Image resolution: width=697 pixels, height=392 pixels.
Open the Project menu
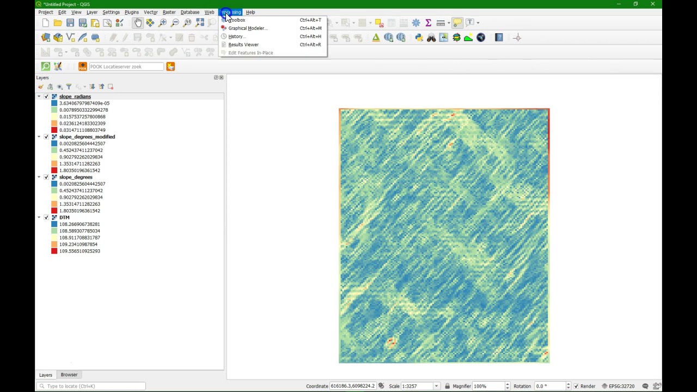pyautogui.click(x=46, y=12)
